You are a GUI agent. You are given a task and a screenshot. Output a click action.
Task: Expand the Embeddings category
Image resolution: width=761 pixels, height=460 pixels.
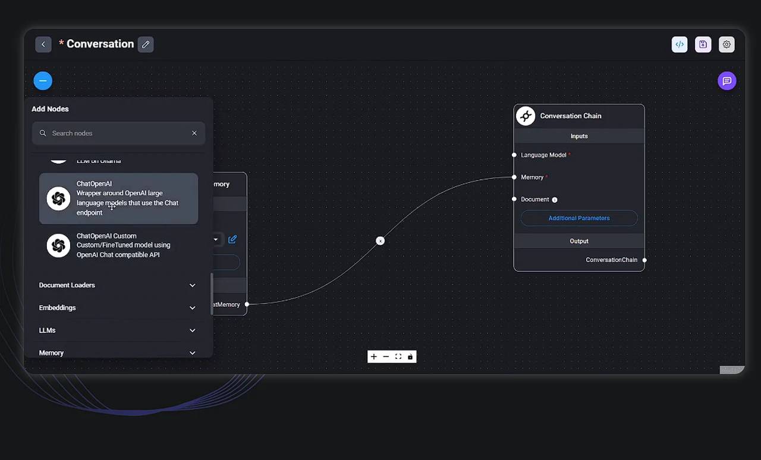(117, 308)
